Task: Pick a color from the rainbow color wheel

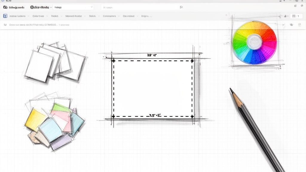Action: 263,33
